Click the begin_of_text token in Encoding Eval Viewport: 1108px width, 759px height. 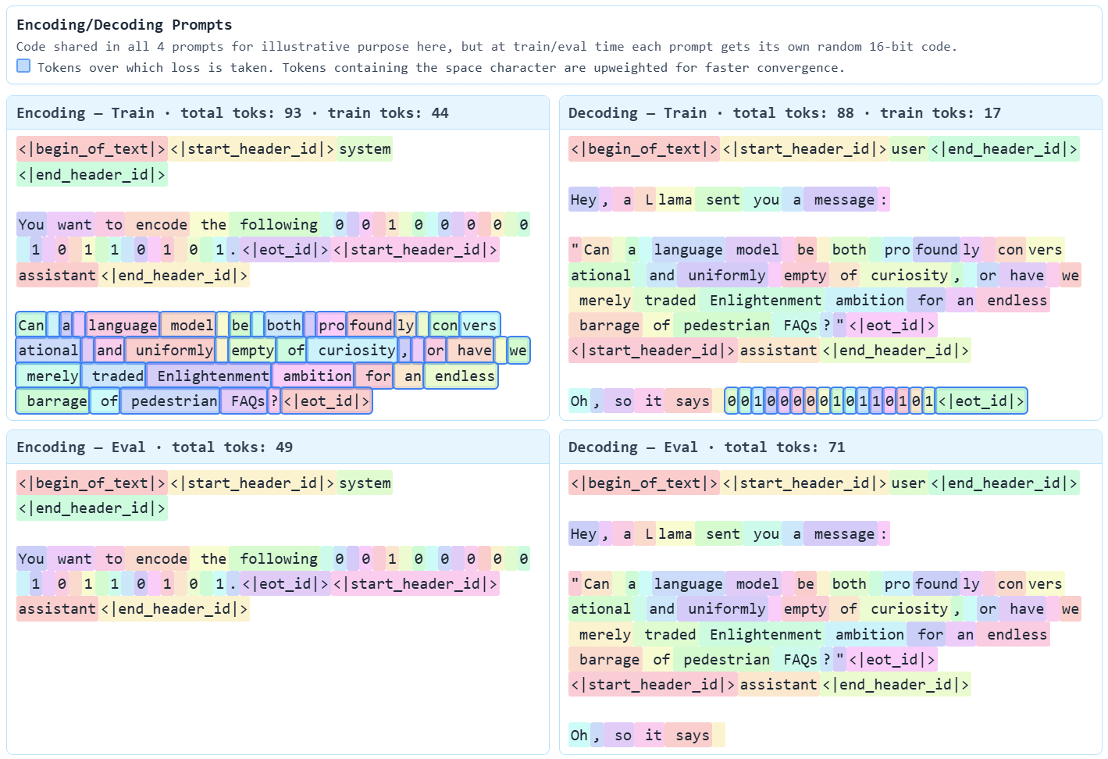tap(92, 483)
